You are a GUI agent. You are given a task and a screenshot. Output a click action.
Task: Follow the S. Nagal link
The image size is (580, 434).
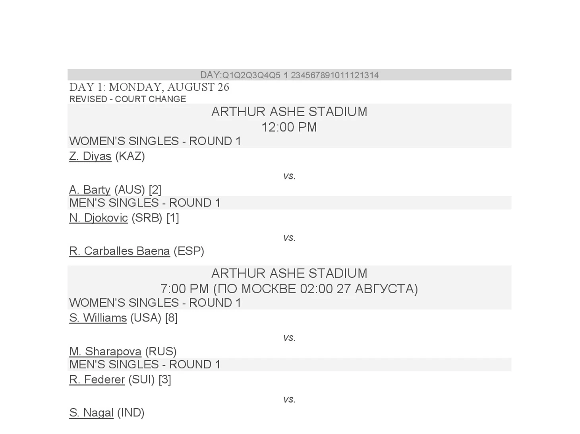point(91,413)
